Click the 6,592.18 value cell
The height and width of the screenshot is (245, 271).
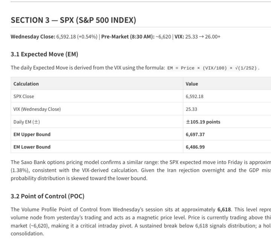195,96
